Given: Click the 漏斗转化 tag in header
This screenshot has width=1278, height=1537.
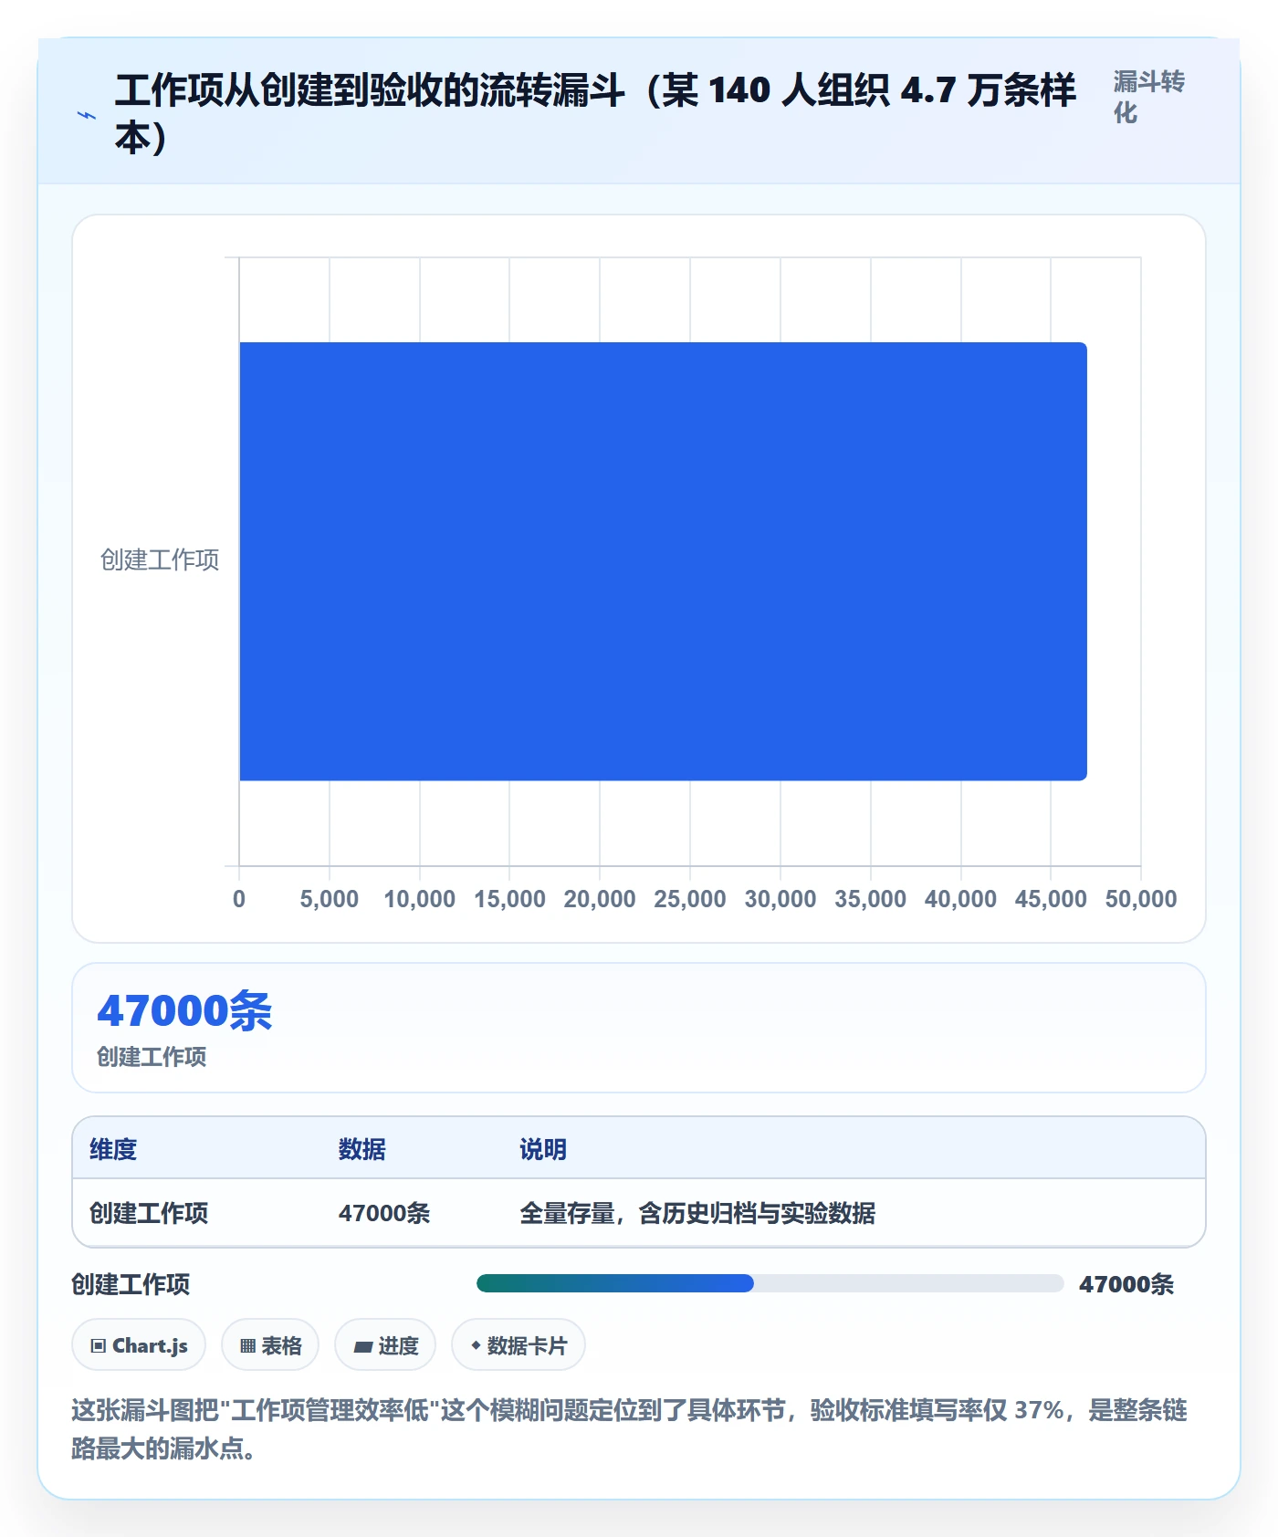Looking at the screenshot, I should pyautogui.click(x=1148, y=97).
